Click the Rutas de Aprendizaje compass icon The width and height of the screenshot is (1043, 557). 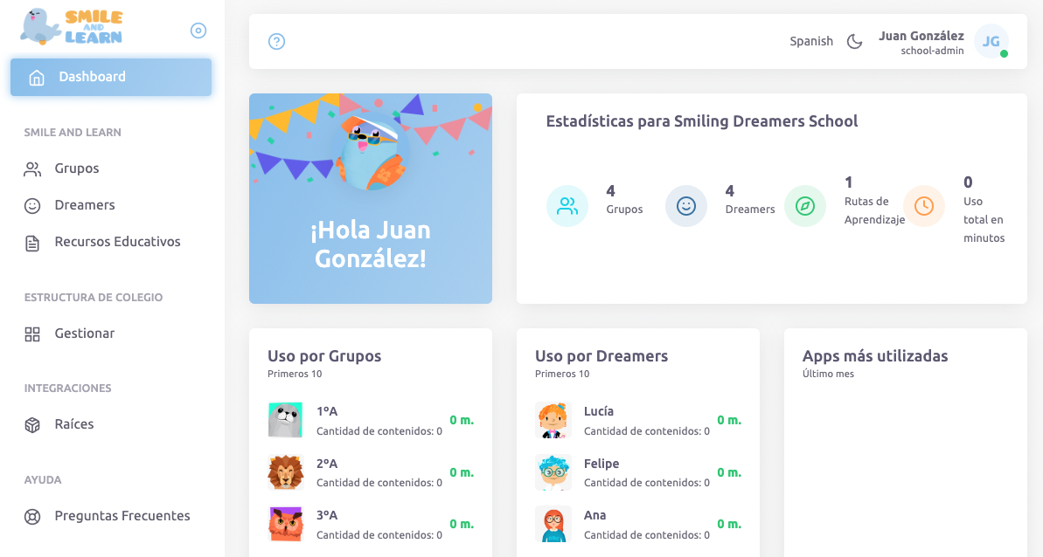(x=805, y=206)
